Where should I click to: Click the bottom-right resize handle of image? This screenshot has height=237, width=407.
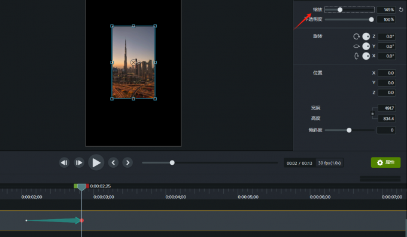155,99
